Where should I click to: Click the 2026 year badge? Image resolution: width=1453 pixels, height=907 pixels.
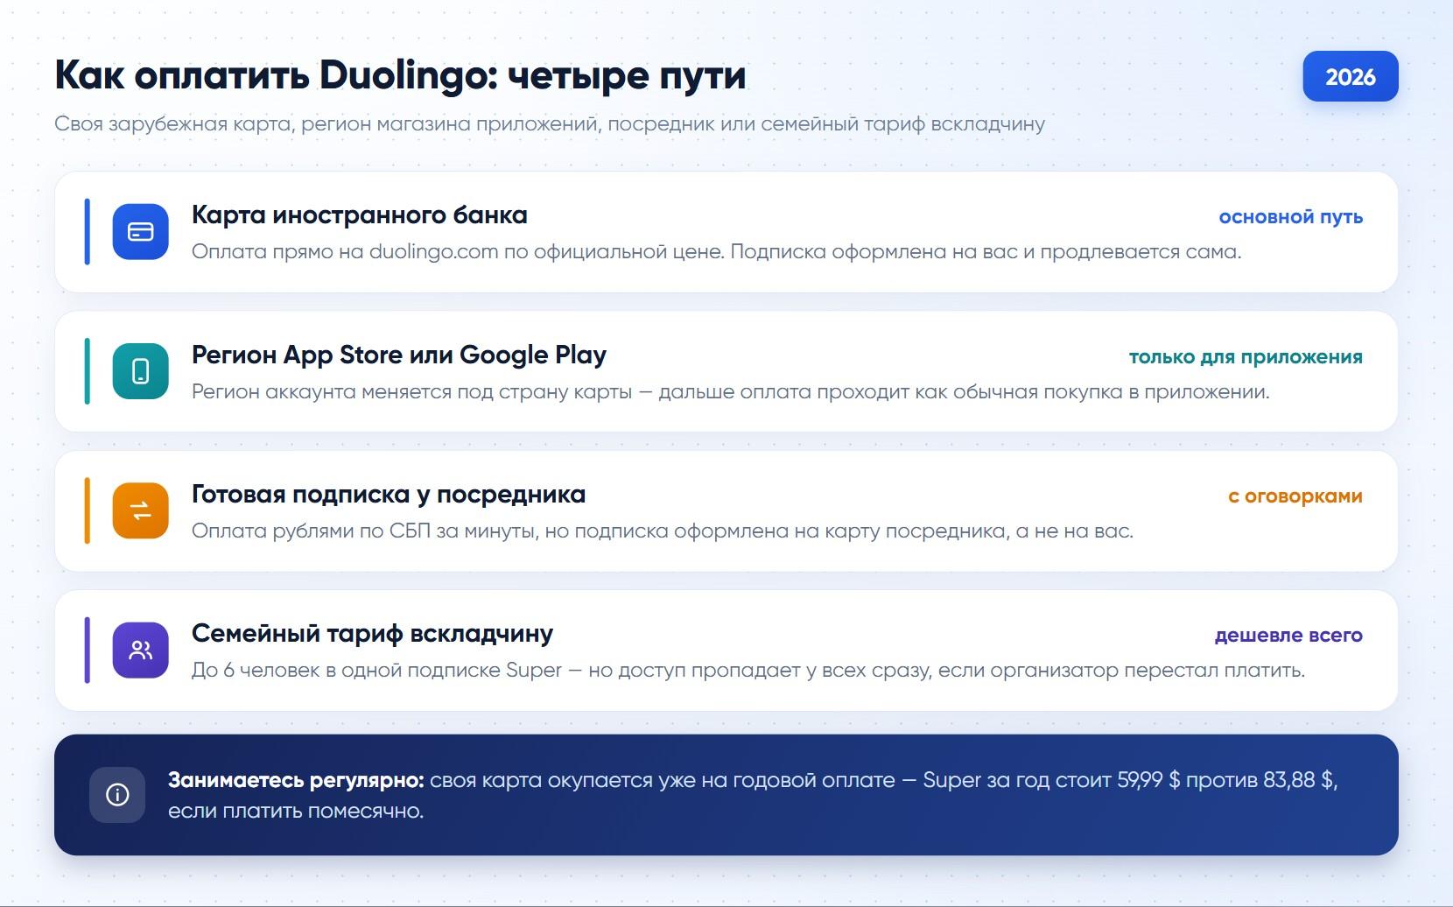1350,77
